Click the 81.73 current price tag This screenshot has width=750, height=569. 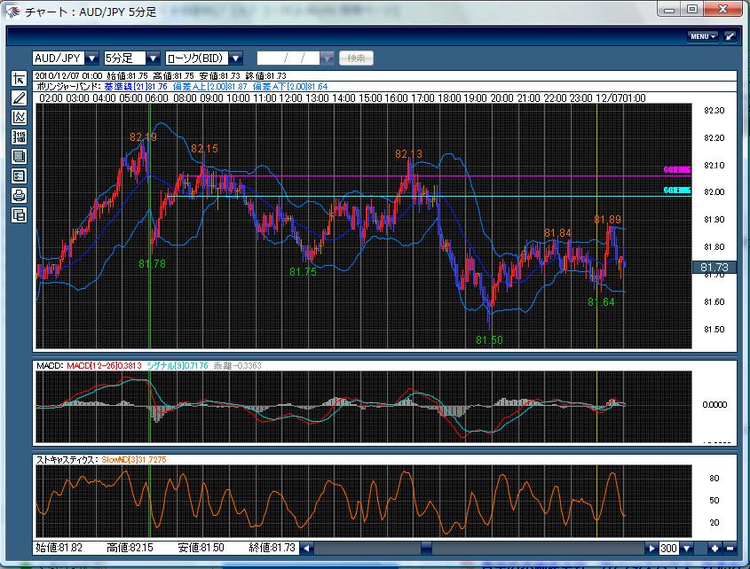[714, 267]
